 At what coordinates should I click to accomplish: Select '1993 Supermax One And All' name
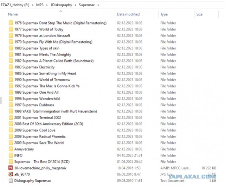(x=36, y=92)
